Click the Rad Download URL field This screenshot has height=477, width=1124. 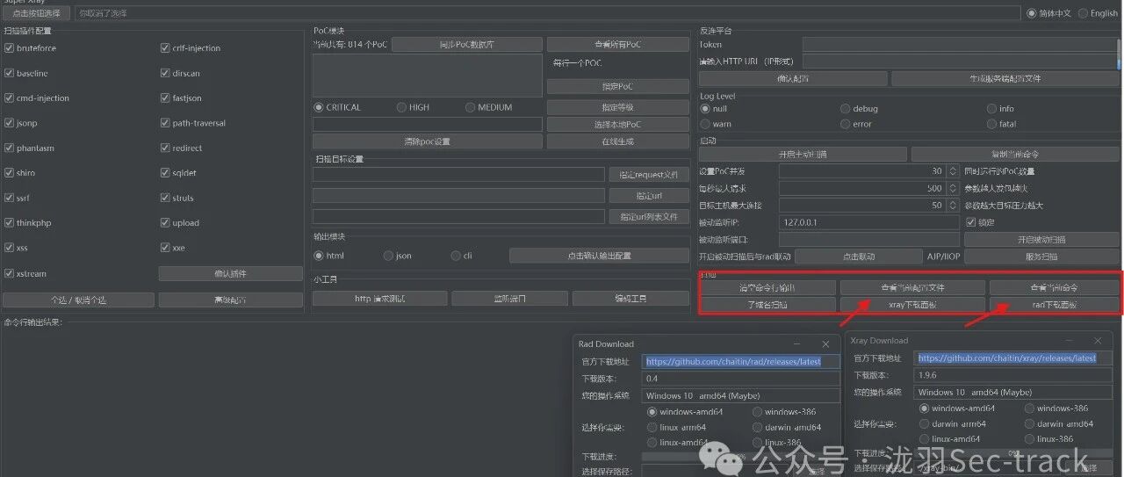741,361
